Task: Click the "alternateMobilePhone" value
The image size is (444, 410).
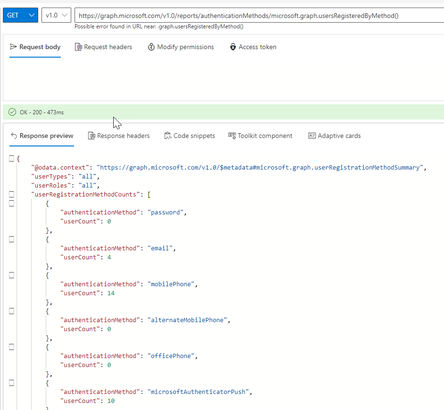Action: 187,320
